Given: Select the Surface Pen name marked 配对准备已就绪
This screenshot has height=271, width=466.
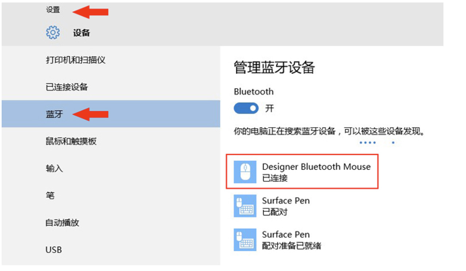Looking at the screenshot, I should (286, 235).
